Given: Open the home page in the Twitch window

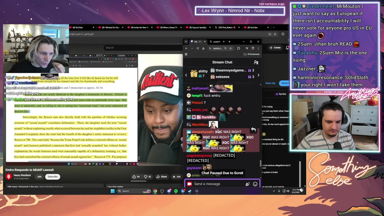Looking at the screenshot, I should (x=203, y=48).
